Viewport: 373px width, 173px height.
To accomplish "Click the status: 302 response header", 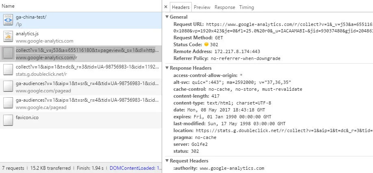I will coord(186,151).
